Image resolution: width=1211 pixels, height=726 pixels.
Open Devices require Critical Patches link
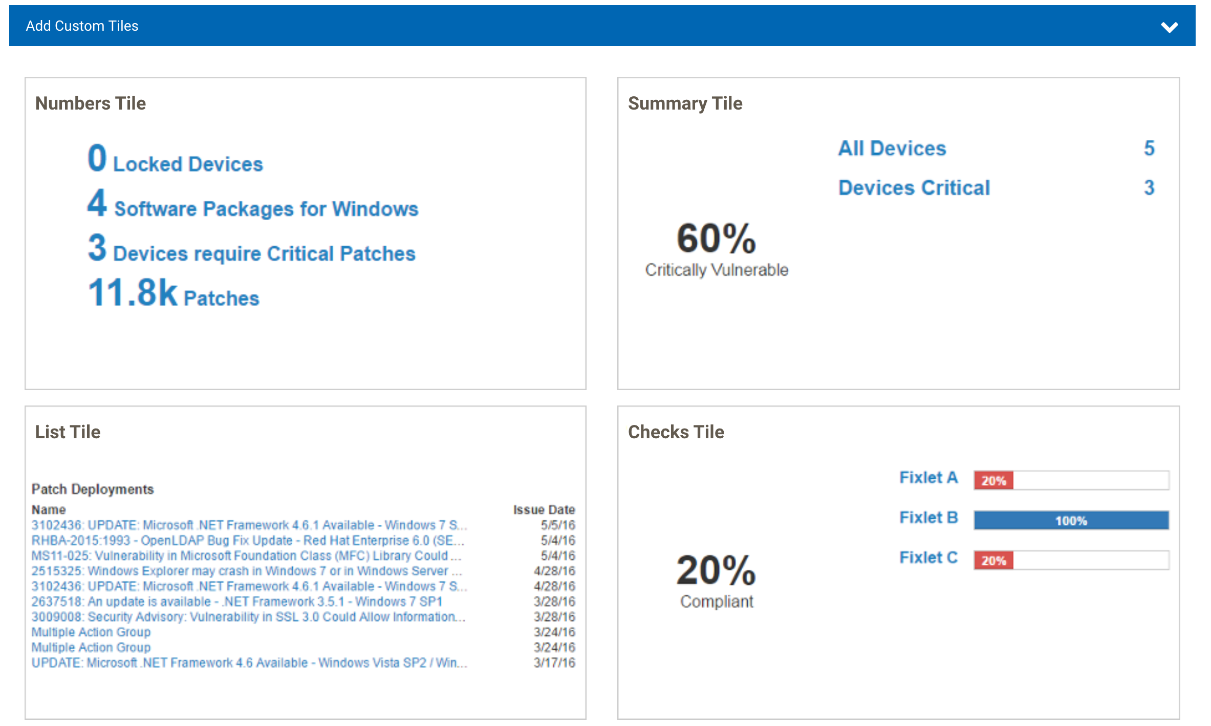click(x=264, y=253)
